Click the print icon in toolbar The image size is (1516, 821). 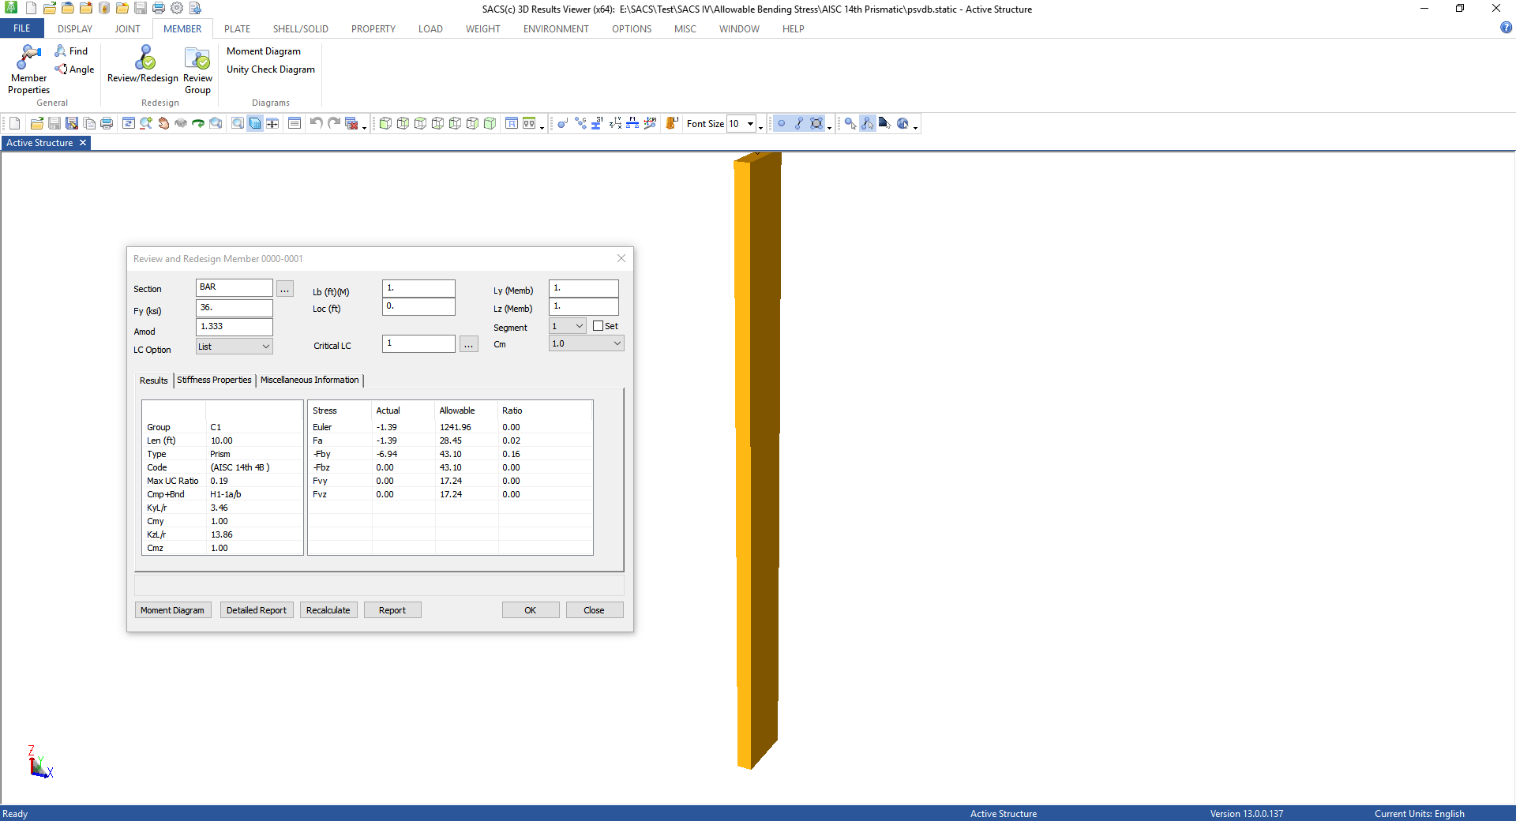tap(107, 123)
